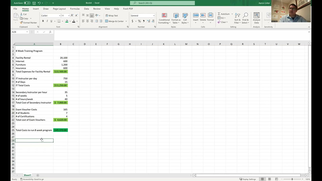Viewport: 322px width, 181px height.
Task: Click Display Settings in status bar
Action: 248,179
